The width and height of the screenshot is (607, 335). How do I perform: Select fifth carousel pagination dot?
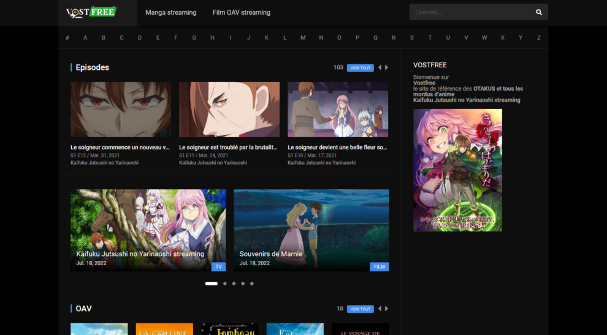point(251,284)
